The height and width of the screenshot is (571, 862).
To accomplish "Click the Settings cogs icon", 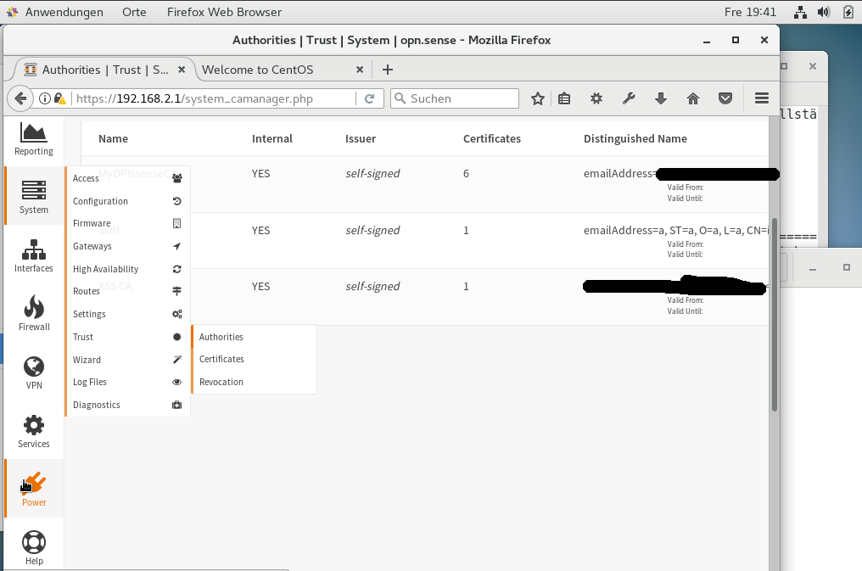I will [x=177, y=314].
